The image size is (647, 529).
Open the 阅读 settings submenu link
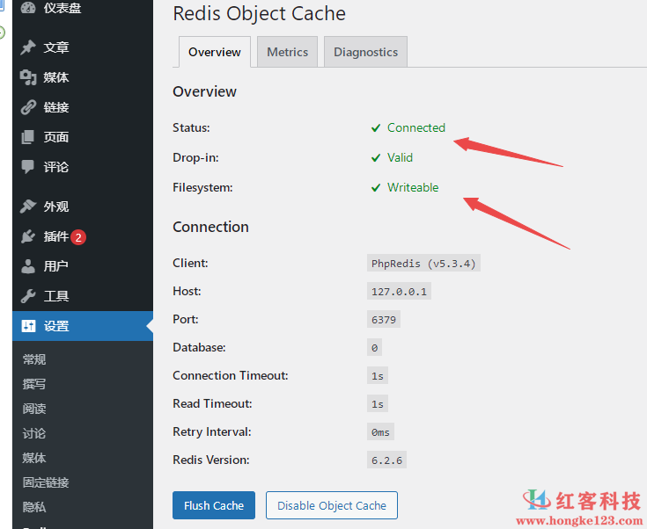coord(34,409)
